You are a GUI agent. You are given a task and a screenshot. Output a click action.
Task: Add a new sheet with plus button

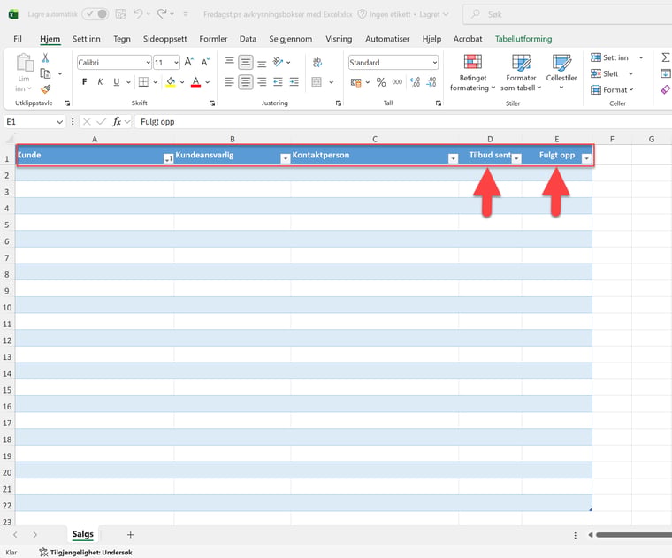(x=131, y=534)
